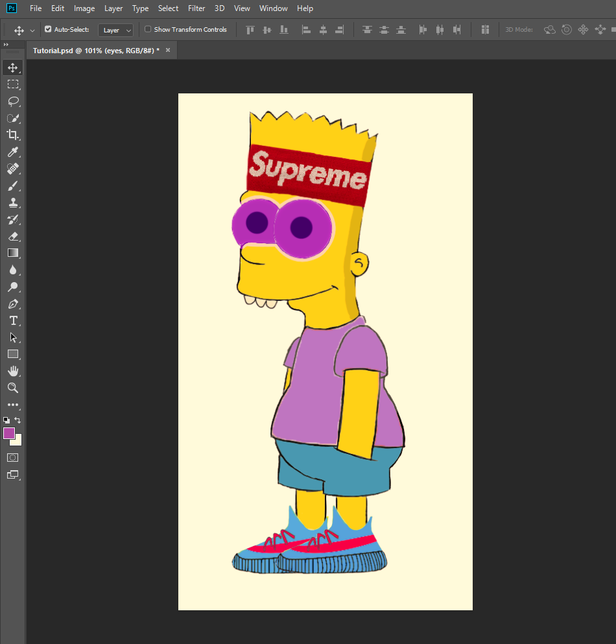Viewport: 616px width, 644px height.
Task: Open the Filter menu
Action: pyautogui.click(x=196, y=8)
